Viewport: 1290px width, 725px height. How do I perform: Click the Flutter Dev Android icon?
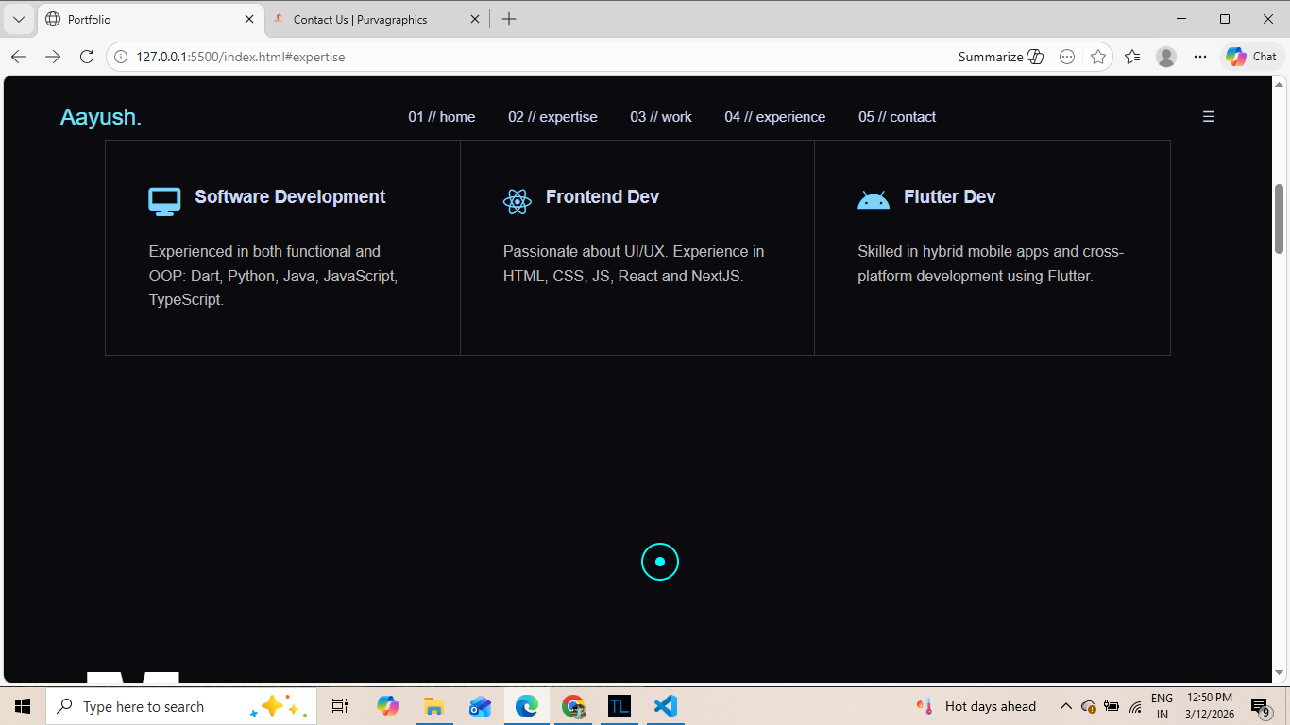pos(873,200)
